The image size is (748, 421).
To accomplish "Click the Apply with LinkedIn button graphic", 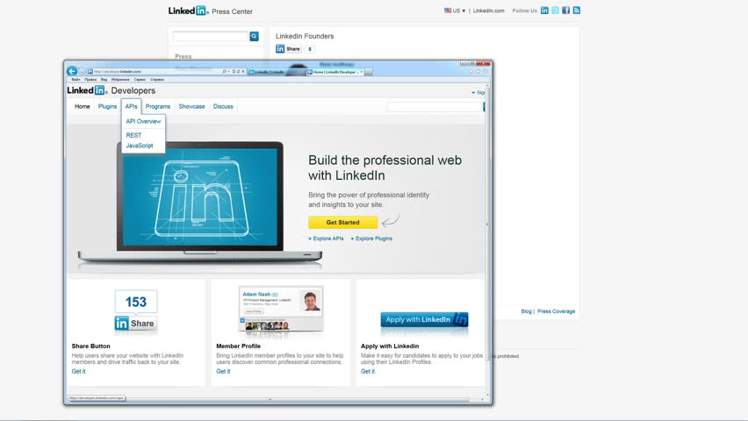I will click(x=424, y=319).
